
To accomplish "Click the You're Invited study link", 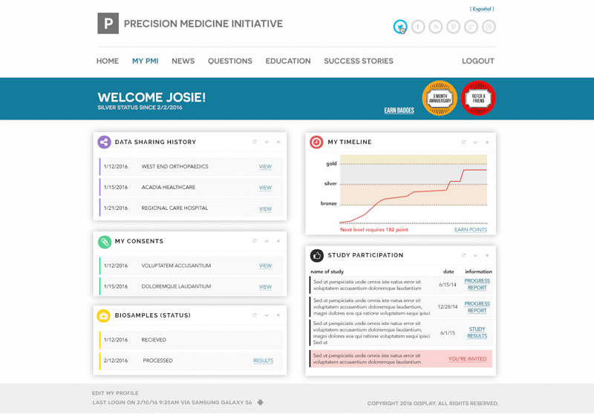I will (467, 359).
